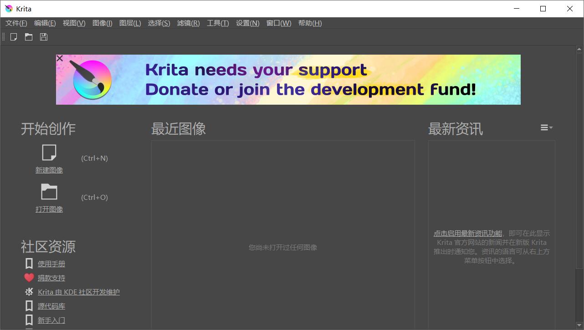This screenshot has height=330, width=584.
Task: Click the donation support banner
Action: (288, 80)
